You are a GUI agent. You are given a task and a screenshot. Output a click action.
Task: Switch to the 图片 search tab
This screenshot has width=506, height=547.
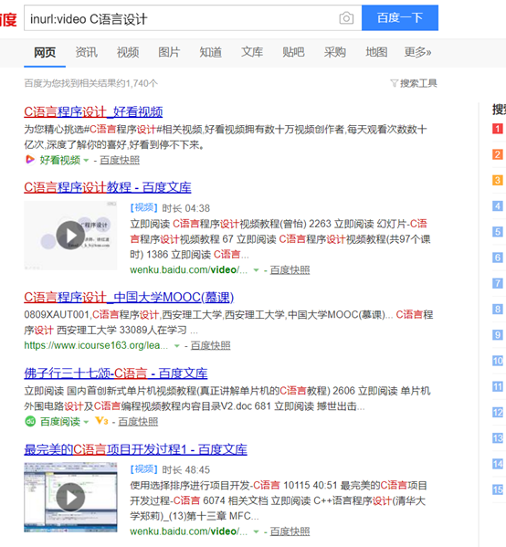click(169, 52)
